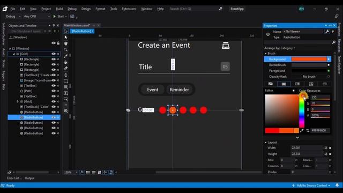Toggle the effects fx button

[82, 173]
